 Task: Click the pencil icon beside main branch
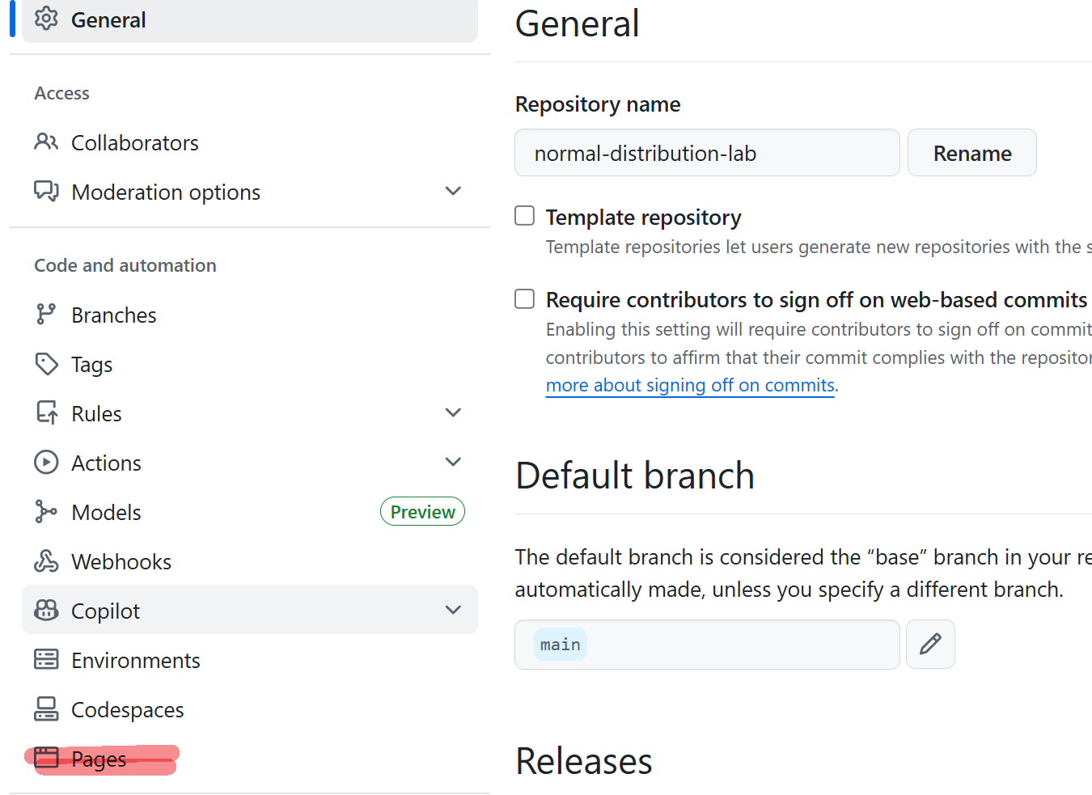(x=930, y=644)
